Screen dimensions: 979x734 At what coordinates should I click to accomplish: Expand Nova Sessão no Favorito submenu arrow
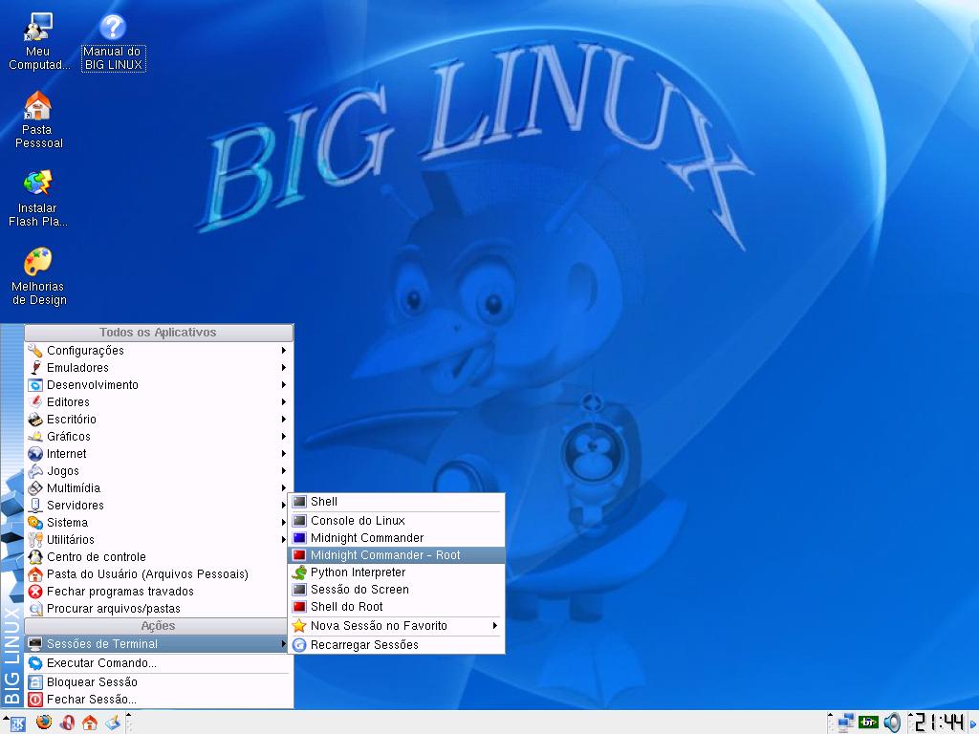[x=495, y=625]
